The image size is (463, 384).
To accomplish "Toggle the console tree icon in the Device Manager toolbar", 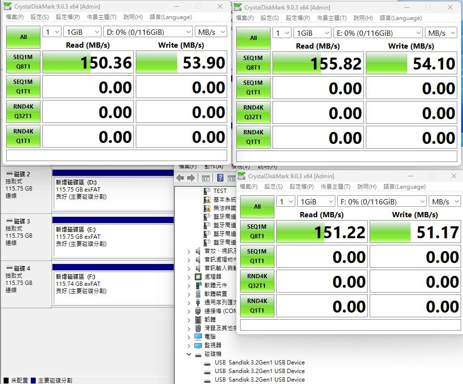I will coord(205,178).
